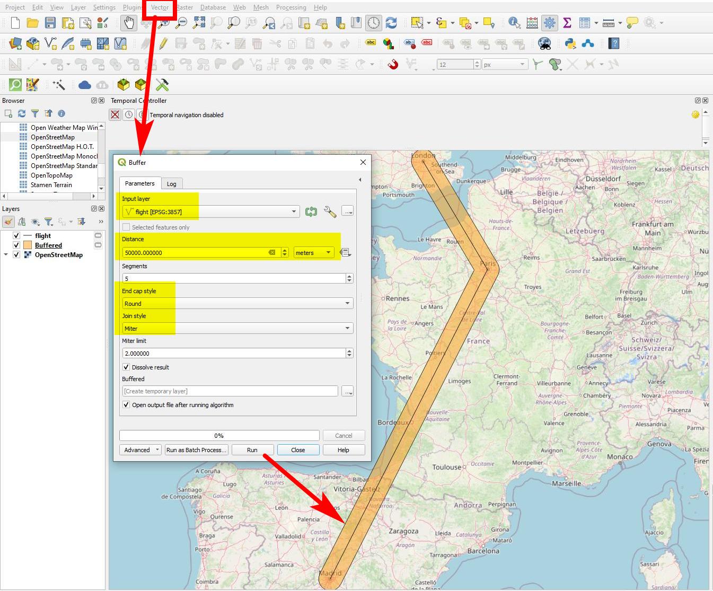Open the hammer and wrench tools icon
This screenshot has height=591, width=713.
pos(162,85)
